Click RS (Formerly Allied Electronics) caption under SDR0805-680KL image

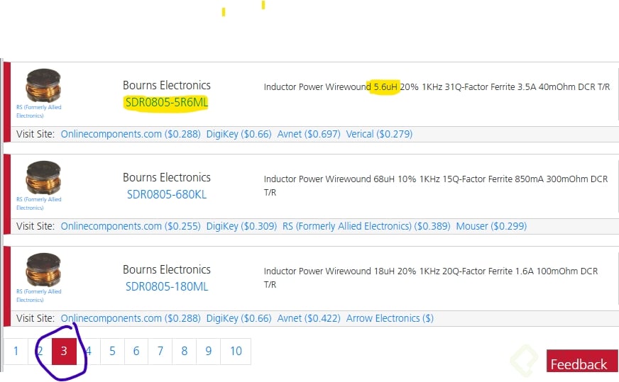coord(38,203)
